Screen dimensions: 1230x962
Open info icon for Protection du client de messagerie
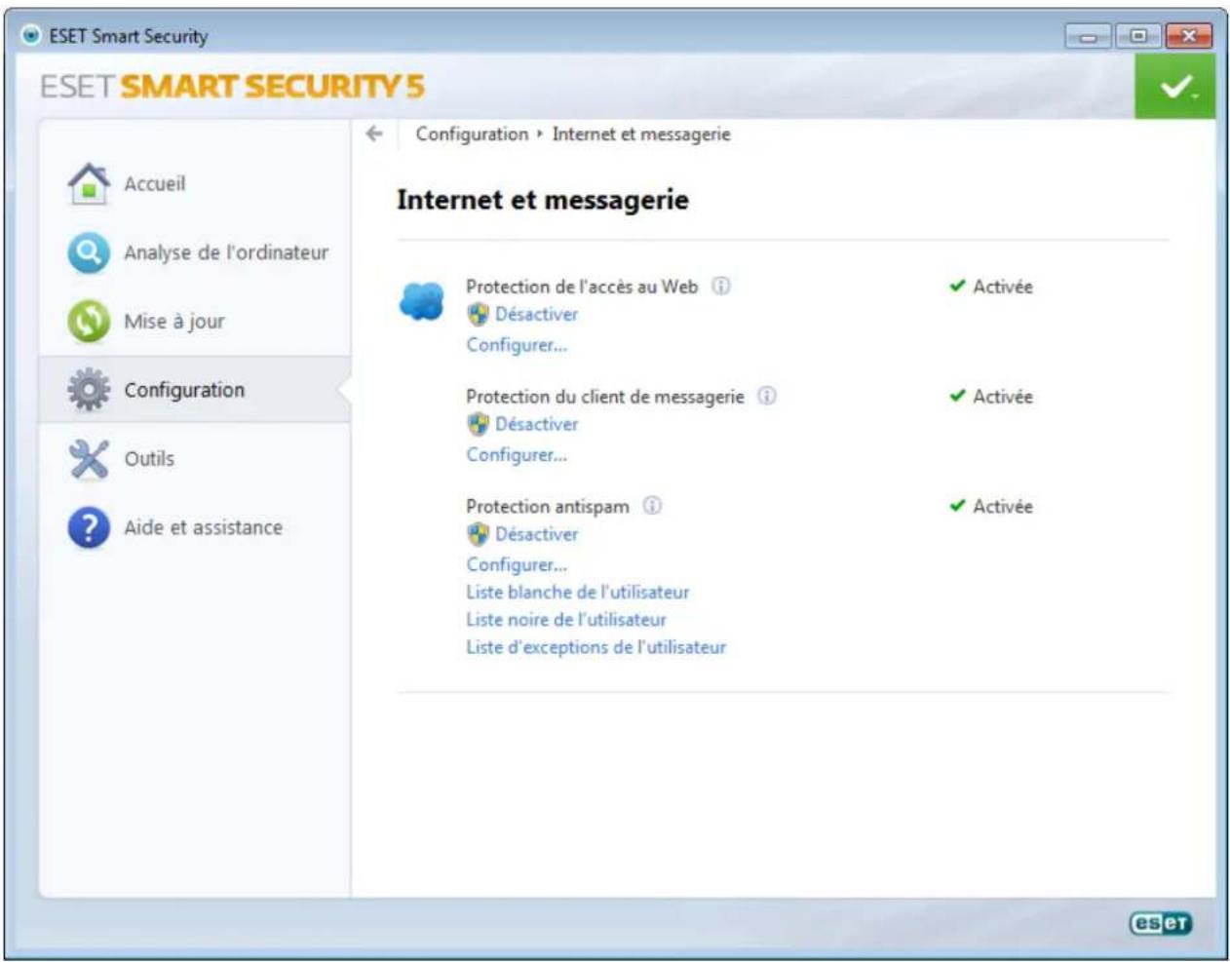(x=767, y=396)
